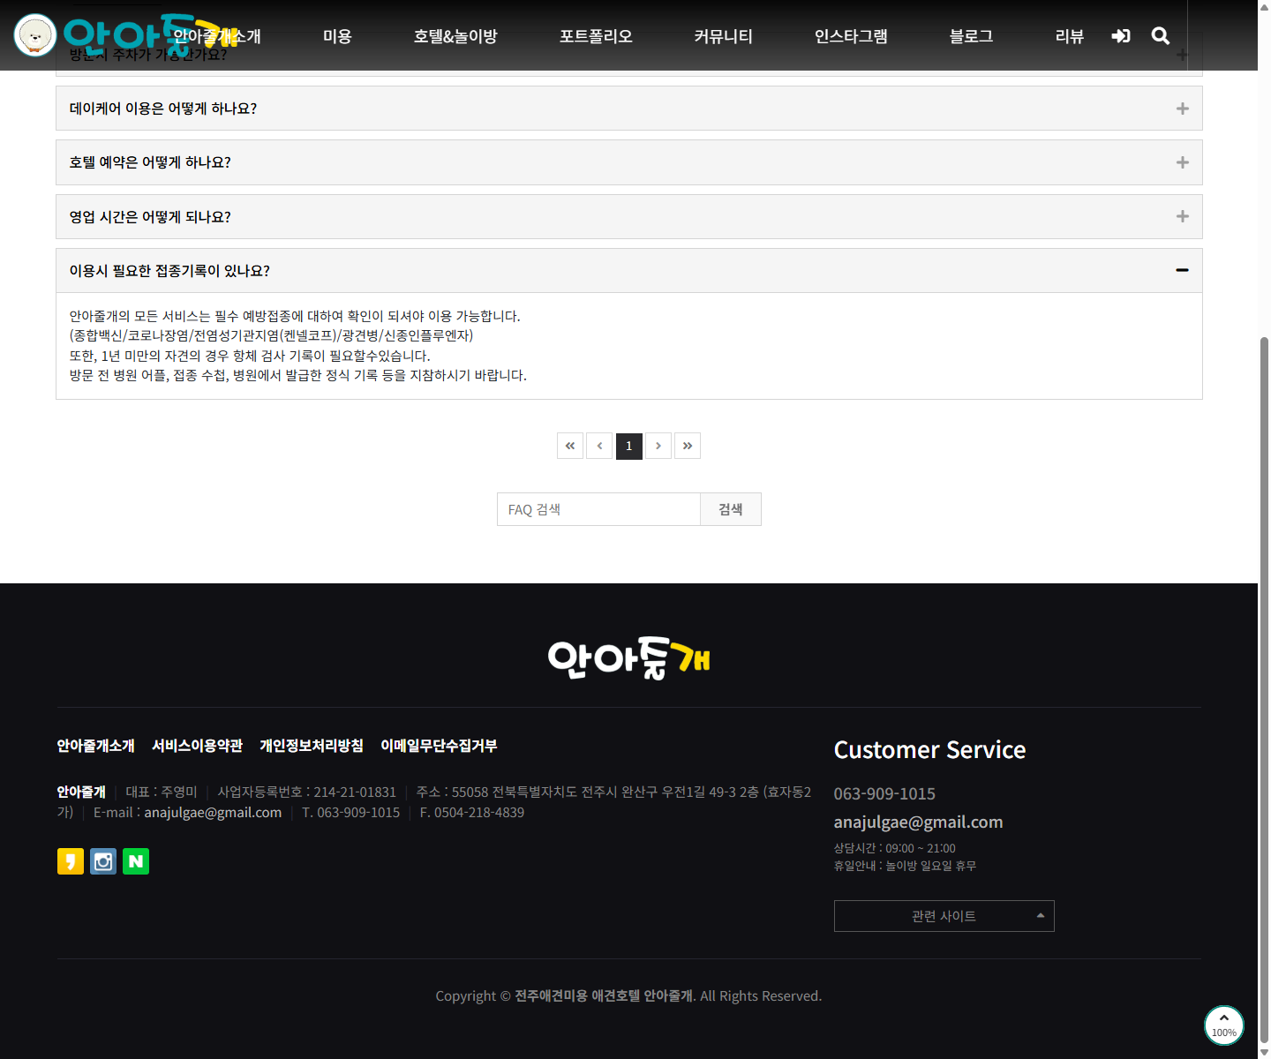The height and width of the screenshot is (1059, 1271).
Task: Click the FAQ 검색 input field
Action: pos(598,509)
